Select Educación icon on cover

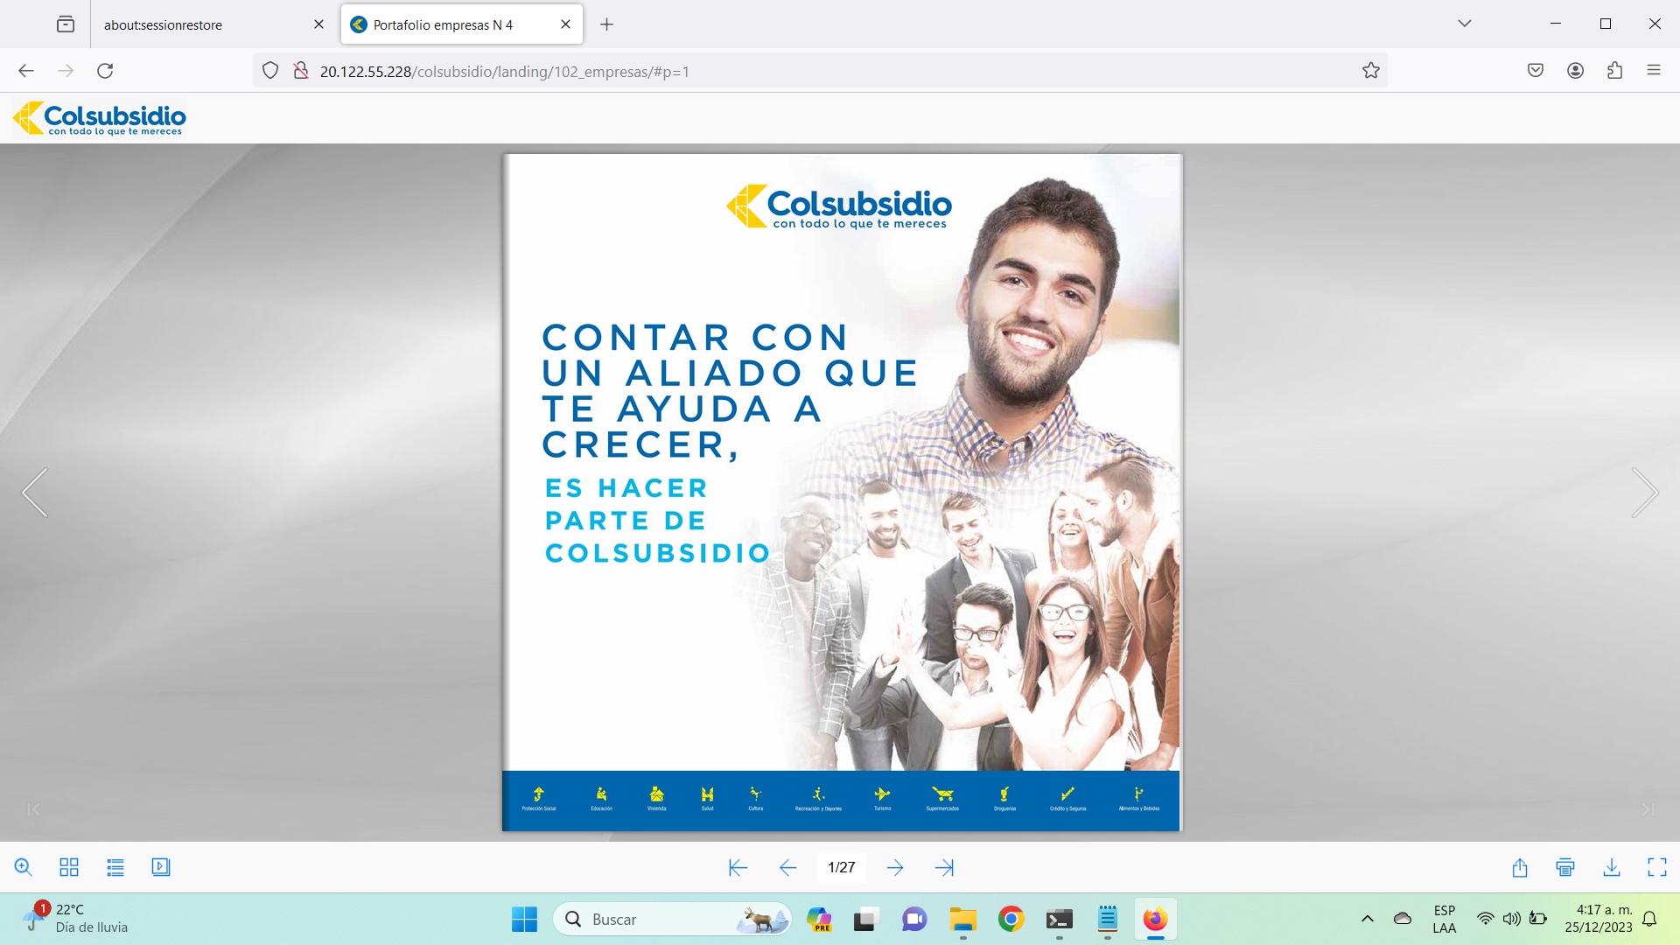click(601, 798)
